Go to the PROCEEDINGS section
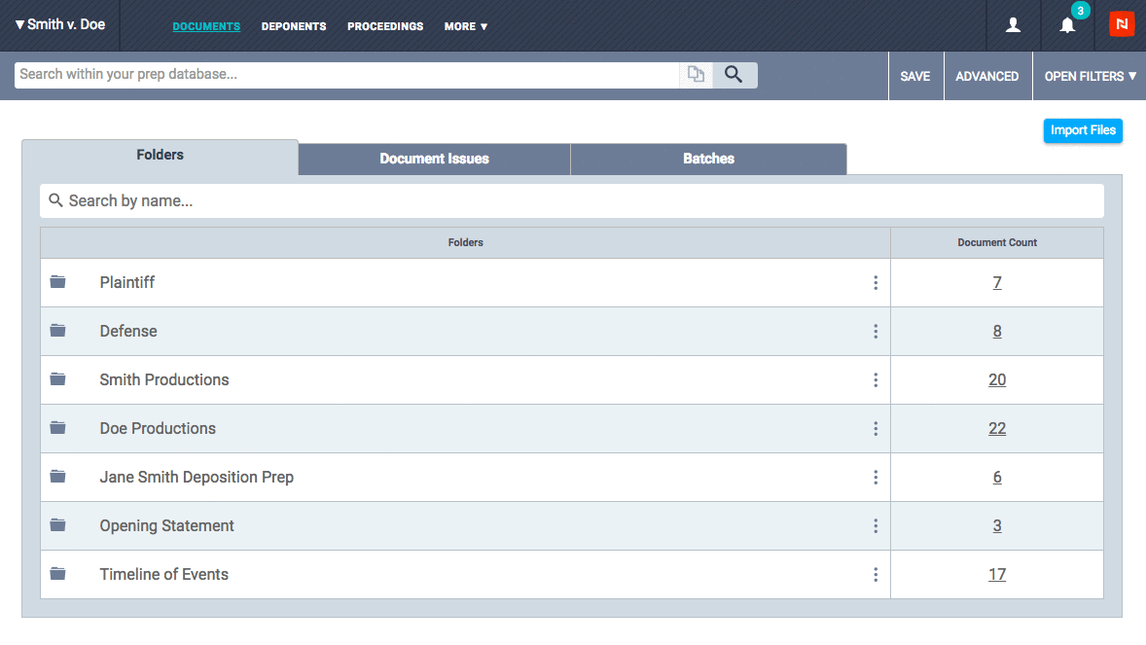This screenshot has width=1146, height=645. click(x=385, y=26)
